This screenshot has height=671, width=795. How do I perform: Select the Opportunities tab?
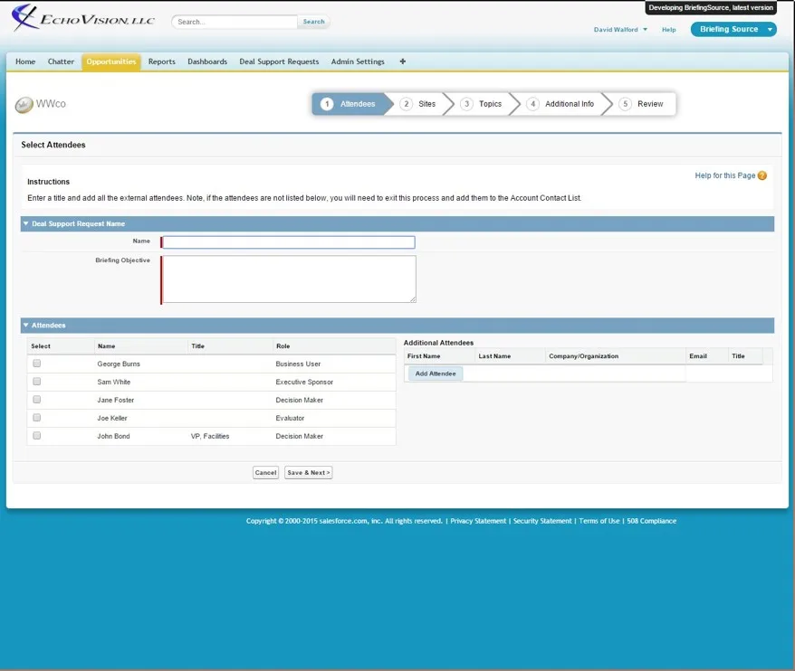tap(111, 61)
